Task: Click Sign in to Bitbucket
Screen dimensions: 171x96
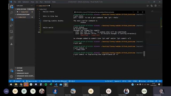Action: 60,81
